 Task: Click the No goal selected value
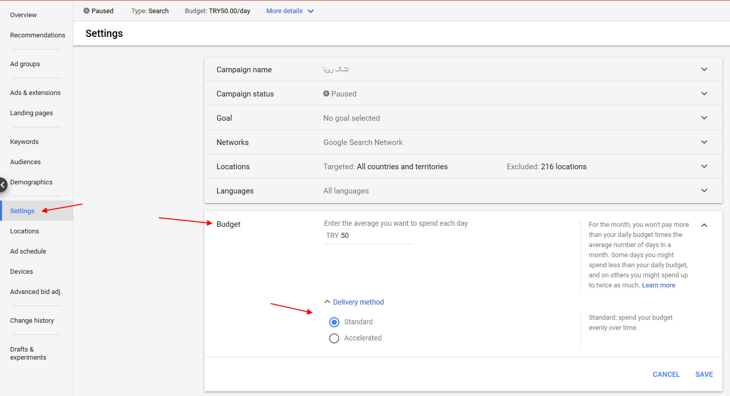(x=352, y=118)
